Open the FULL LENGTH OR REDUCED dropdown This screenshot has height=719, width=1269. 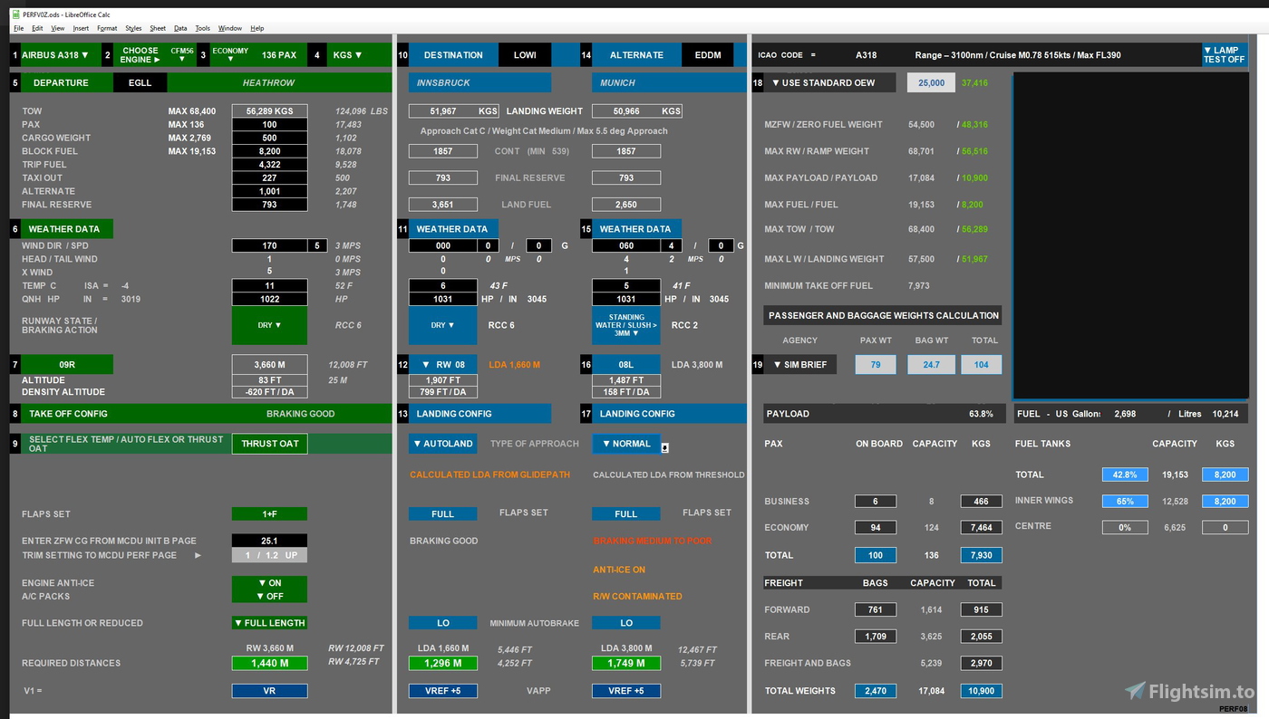point(271,622)
